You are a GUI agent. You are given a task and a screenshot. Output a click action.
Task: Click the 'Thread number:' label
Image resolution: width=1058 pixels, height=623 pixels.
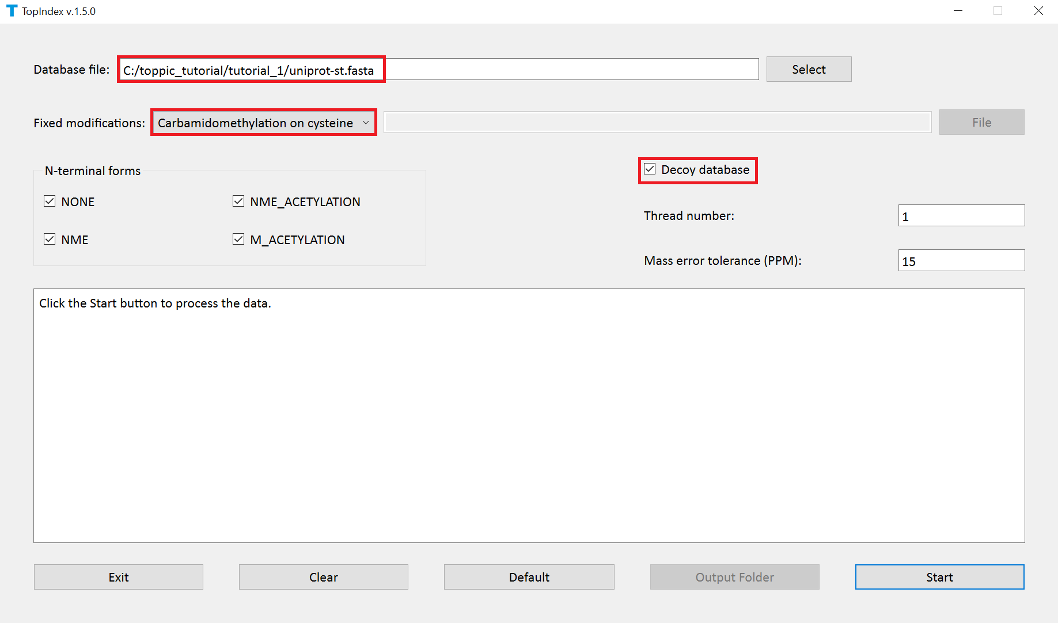[689, 216]
